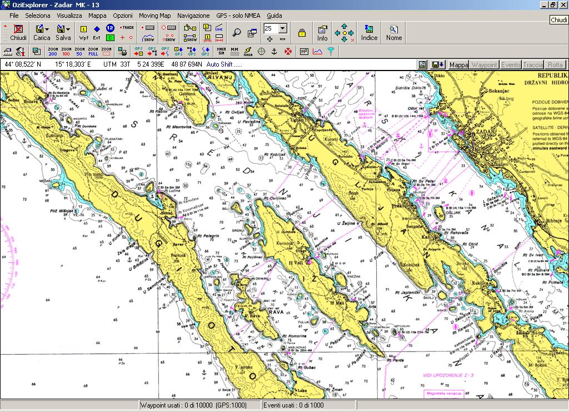The height and width of the screenshot is (412, 569).
Task: Click the route SHOW toggle icon
Action: click(x=190, y=37)
